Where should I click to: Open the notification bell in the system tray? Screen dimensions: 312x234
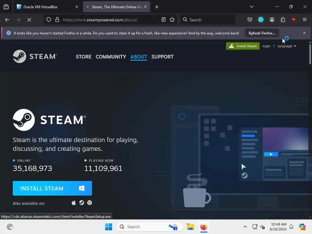tap(291, 227)
